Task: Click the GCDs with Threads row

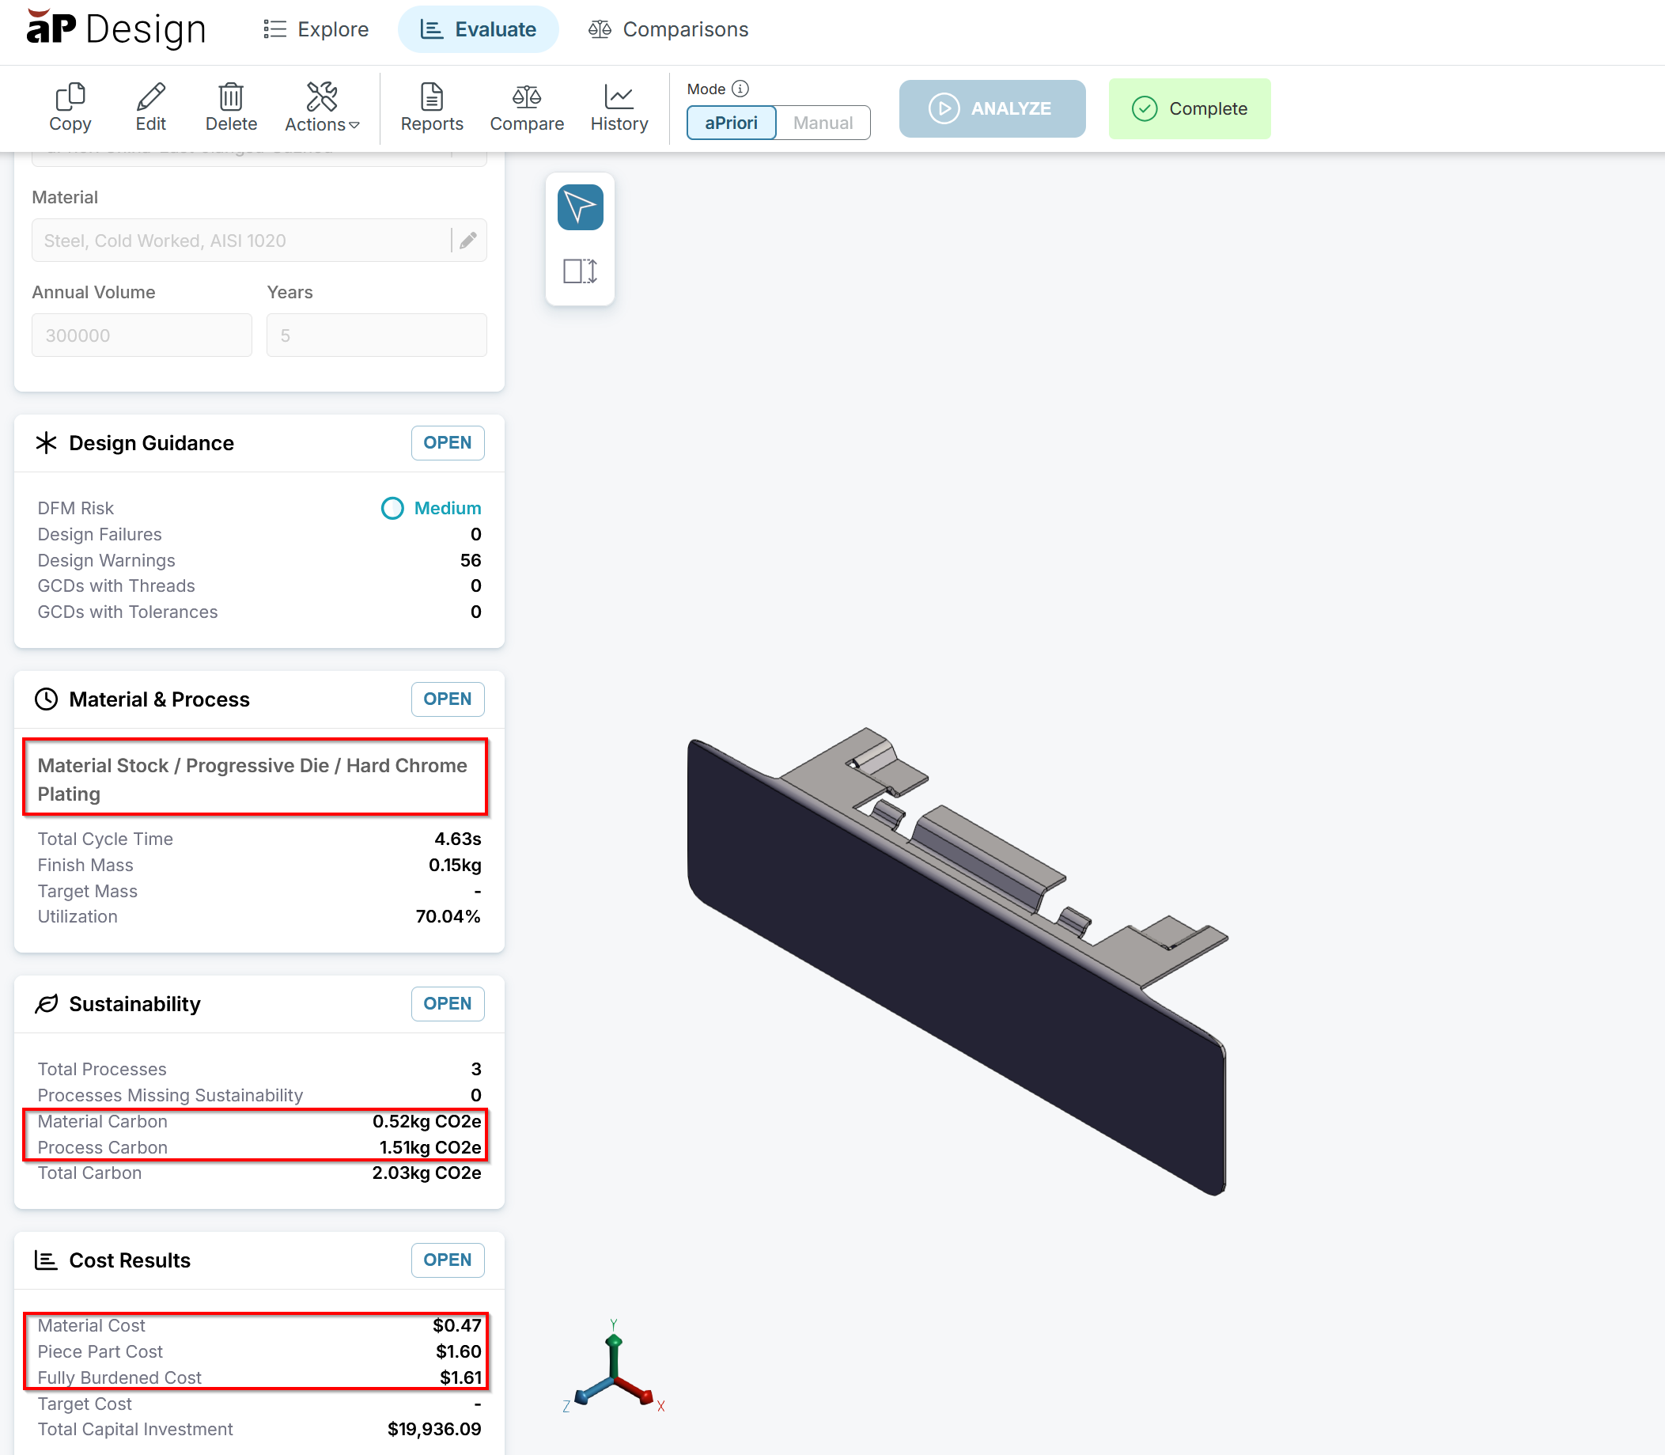Action: coord(259,586)
